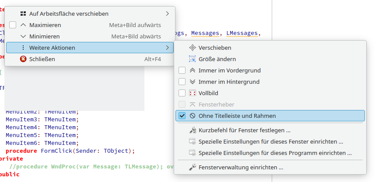Tick the Vollbild checkbox
Screen dimensions: 375x182
[x=182, y=93]
